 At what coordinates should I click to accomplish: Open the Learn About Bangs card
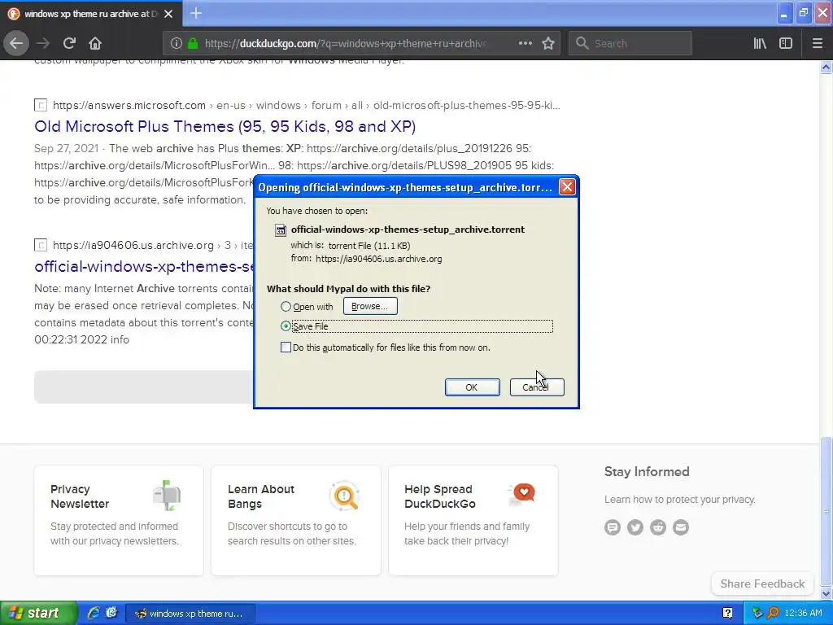point(295,520)
